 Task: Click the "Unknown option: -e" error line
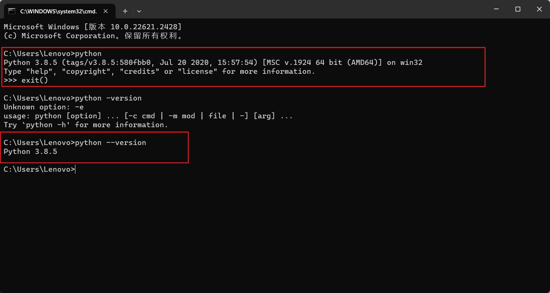tap(44, 107)
